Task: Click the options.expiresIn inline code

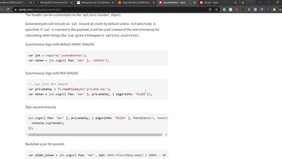Action: click(122, 35)
